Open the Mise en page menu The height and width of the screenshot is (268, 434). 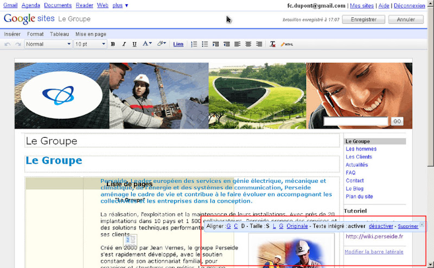click(x=91, y=34)
